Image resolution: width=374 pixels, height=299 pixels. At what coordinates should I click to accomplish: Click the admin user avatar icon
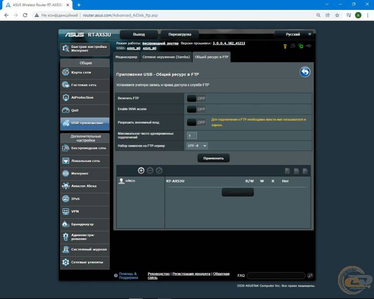[x=121, y=181]
